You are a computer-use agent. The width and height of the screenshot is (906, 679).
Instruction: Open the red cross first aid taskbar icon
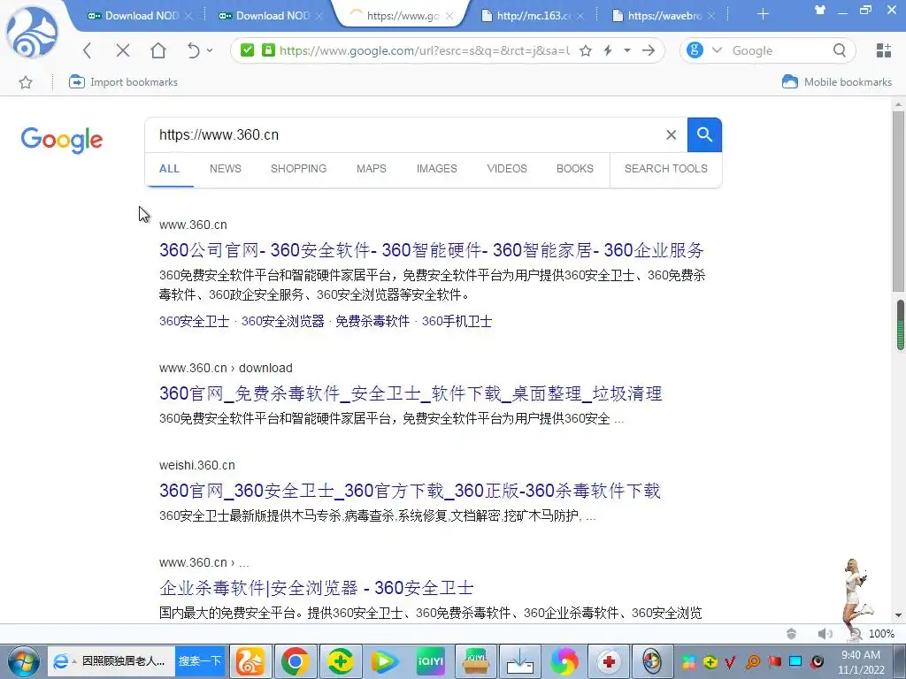point(609,661)
